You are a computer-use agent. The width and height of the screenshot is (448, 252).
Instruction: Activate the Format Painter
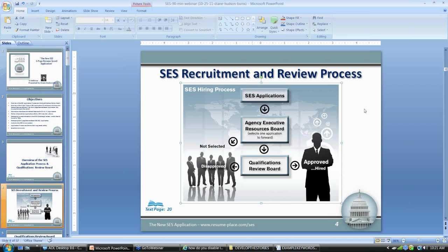[x=27, y=30]
